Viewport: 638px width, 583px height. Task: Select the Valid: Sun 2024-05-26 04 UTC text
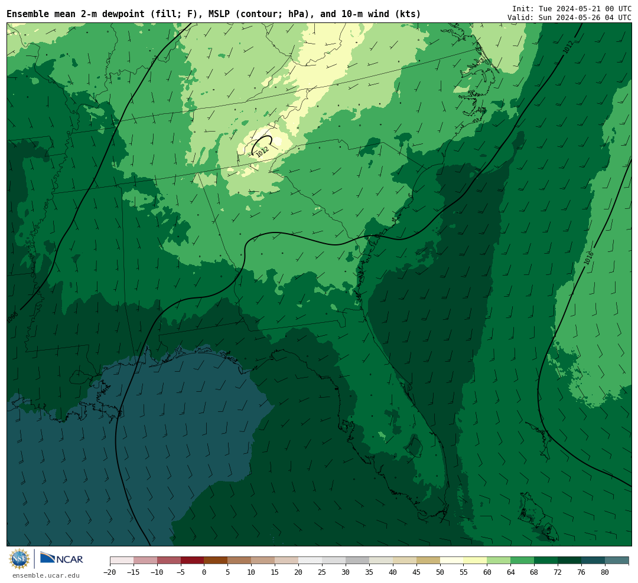pyautogui.click(x=569, y=18)
